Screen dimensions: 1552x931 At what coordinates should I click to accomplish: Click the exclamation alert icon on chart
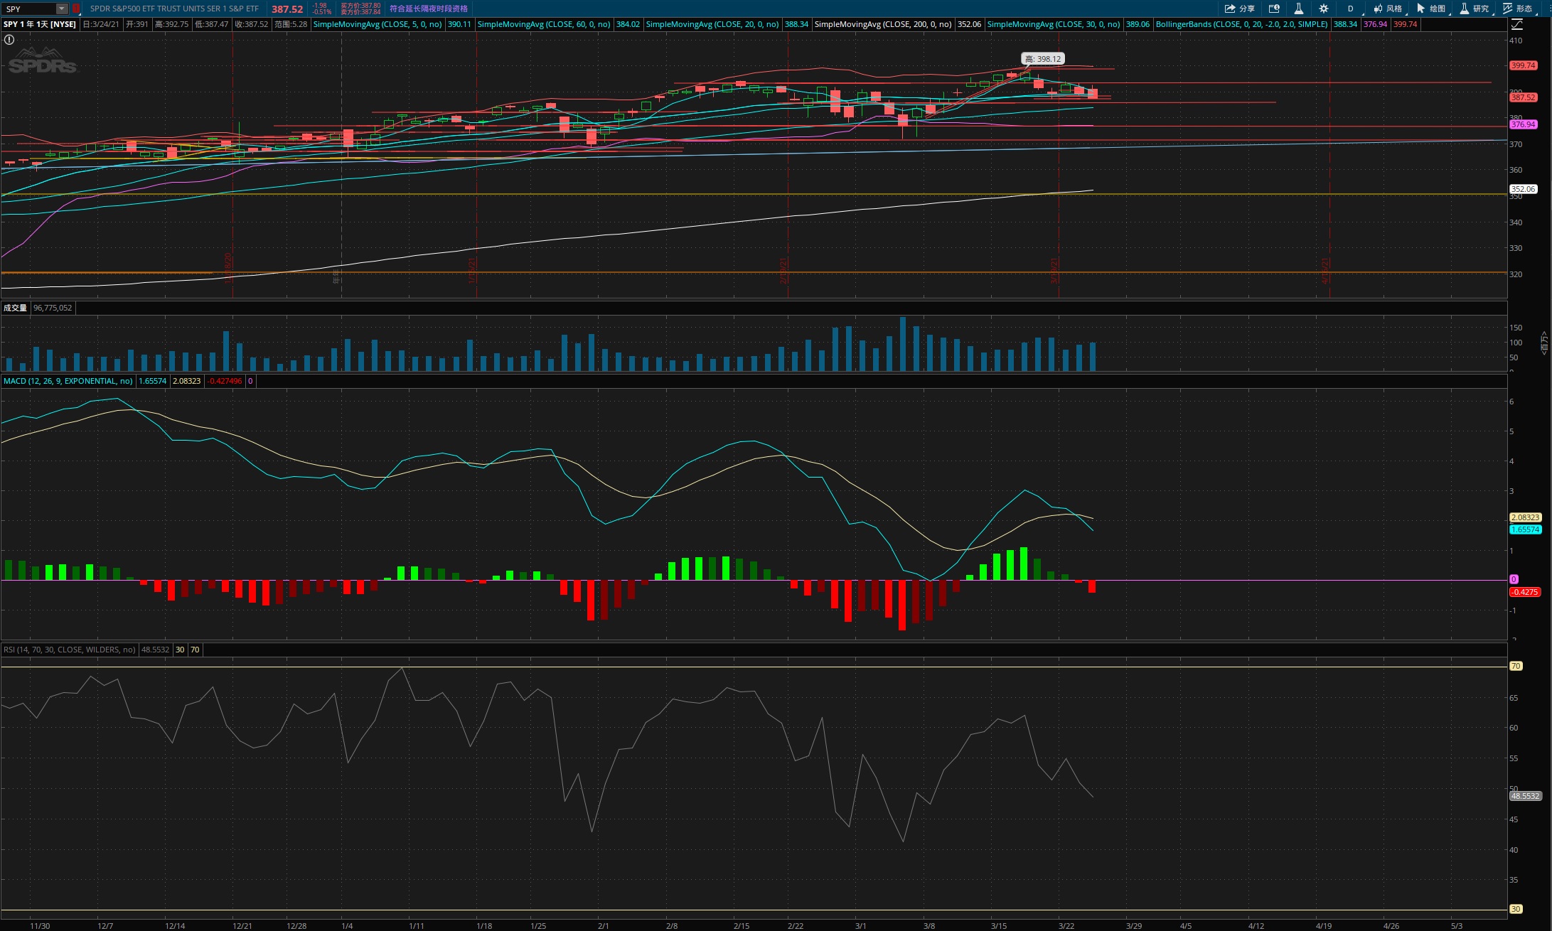tap(9, 40)
